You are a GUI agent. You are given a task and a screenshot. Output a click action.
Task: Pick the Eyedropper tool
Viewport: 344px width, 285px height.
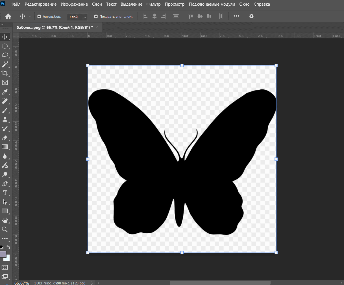point(5,92)
